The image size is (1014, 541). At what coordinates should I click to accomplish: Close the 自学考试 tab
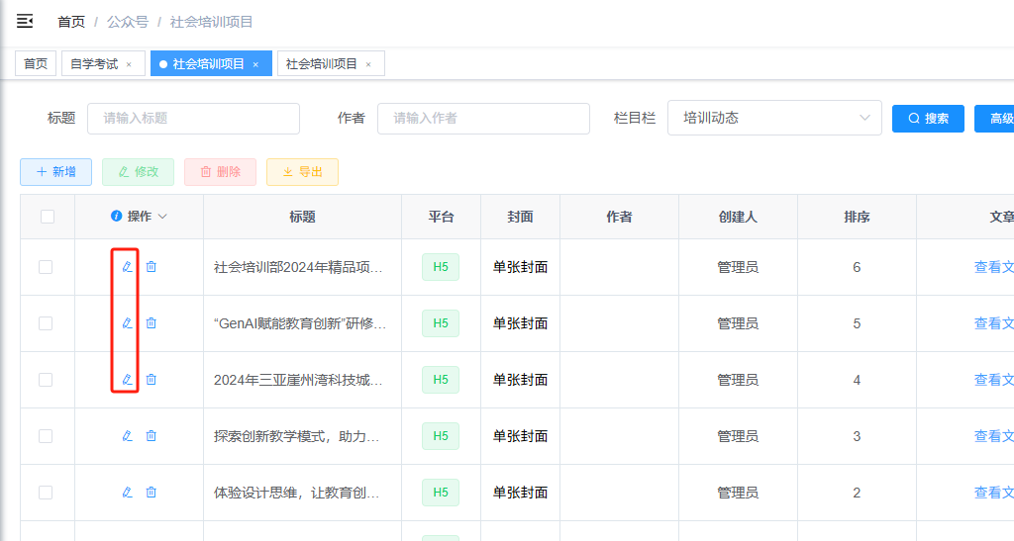[x=129, y=64]
